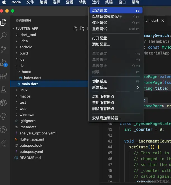Click the New Folder icon in FLUTTER_APP header
Image resolution: width=171 pixels, height=185 pixels.
(82, 29)
